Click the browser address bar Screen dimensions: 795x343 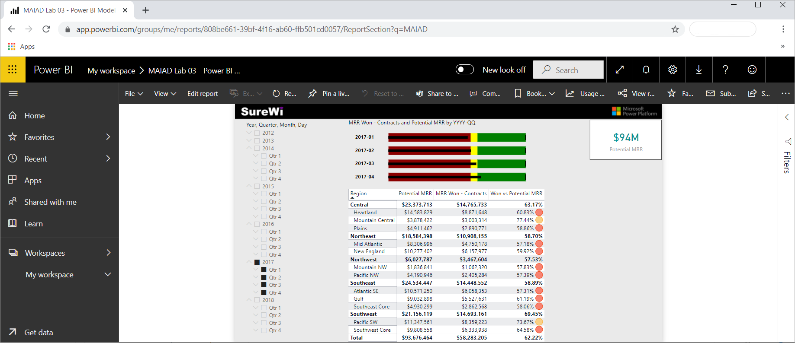(x=371, y=29)
